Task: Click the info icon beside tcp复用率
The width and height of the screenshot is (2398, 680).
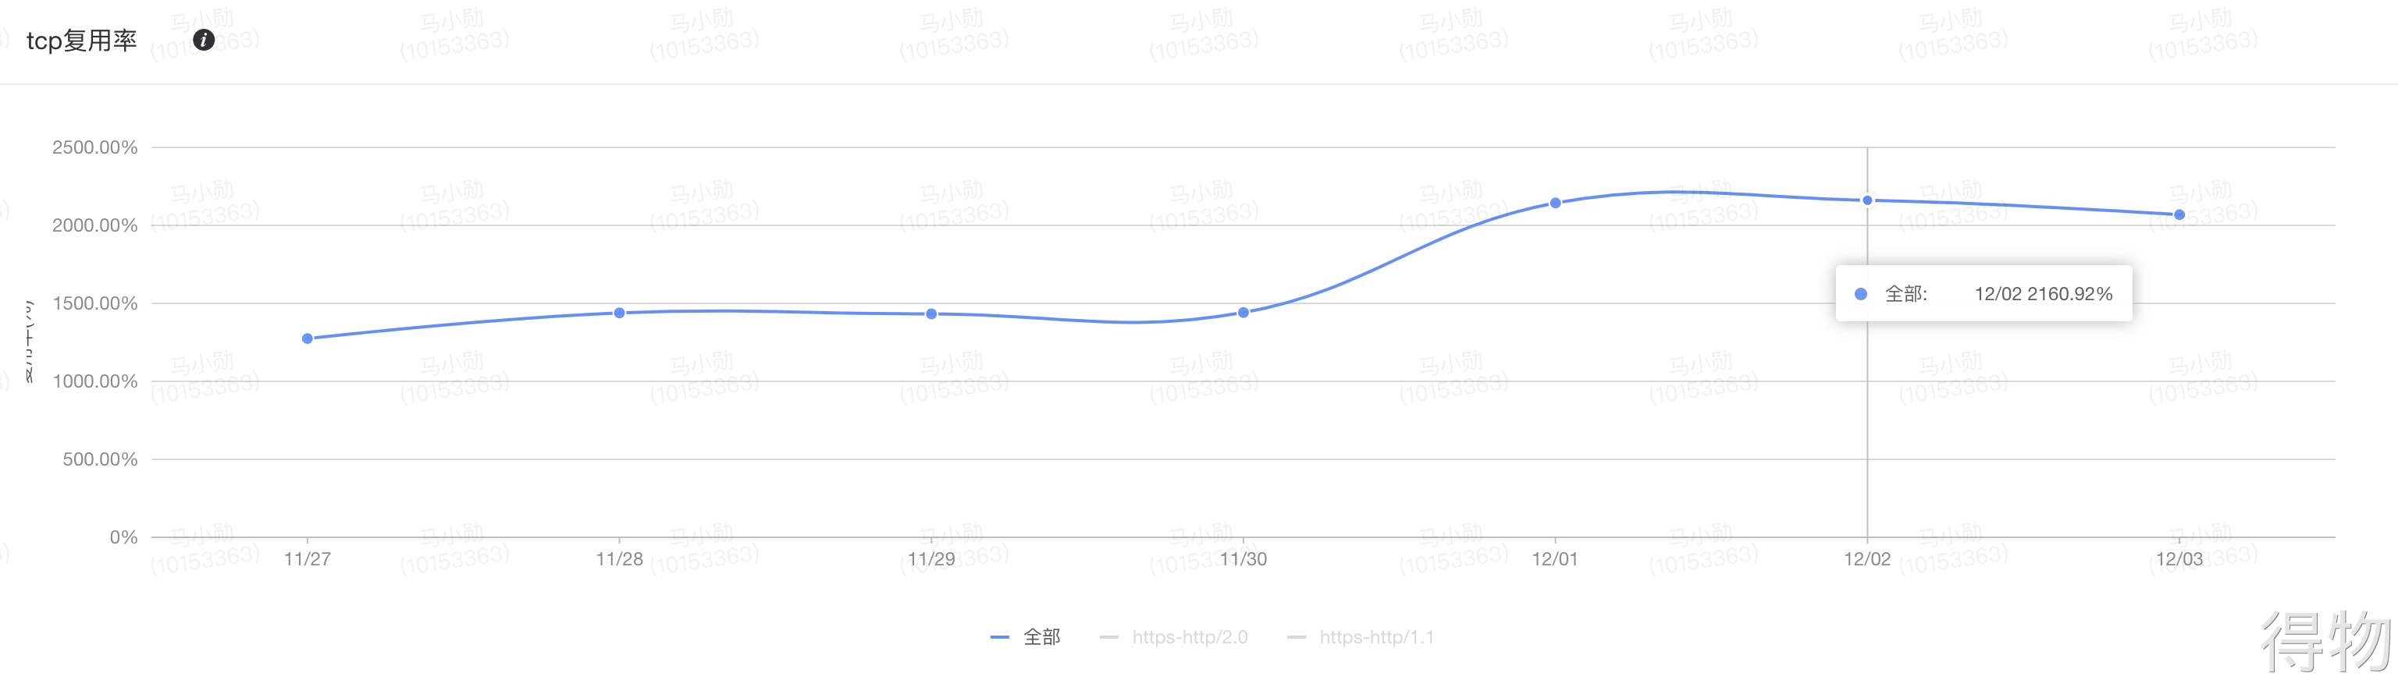Action: 203,40
